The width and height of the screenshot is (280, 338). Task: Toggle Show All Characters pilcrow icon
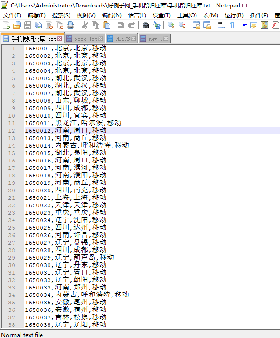coord(232,25)
